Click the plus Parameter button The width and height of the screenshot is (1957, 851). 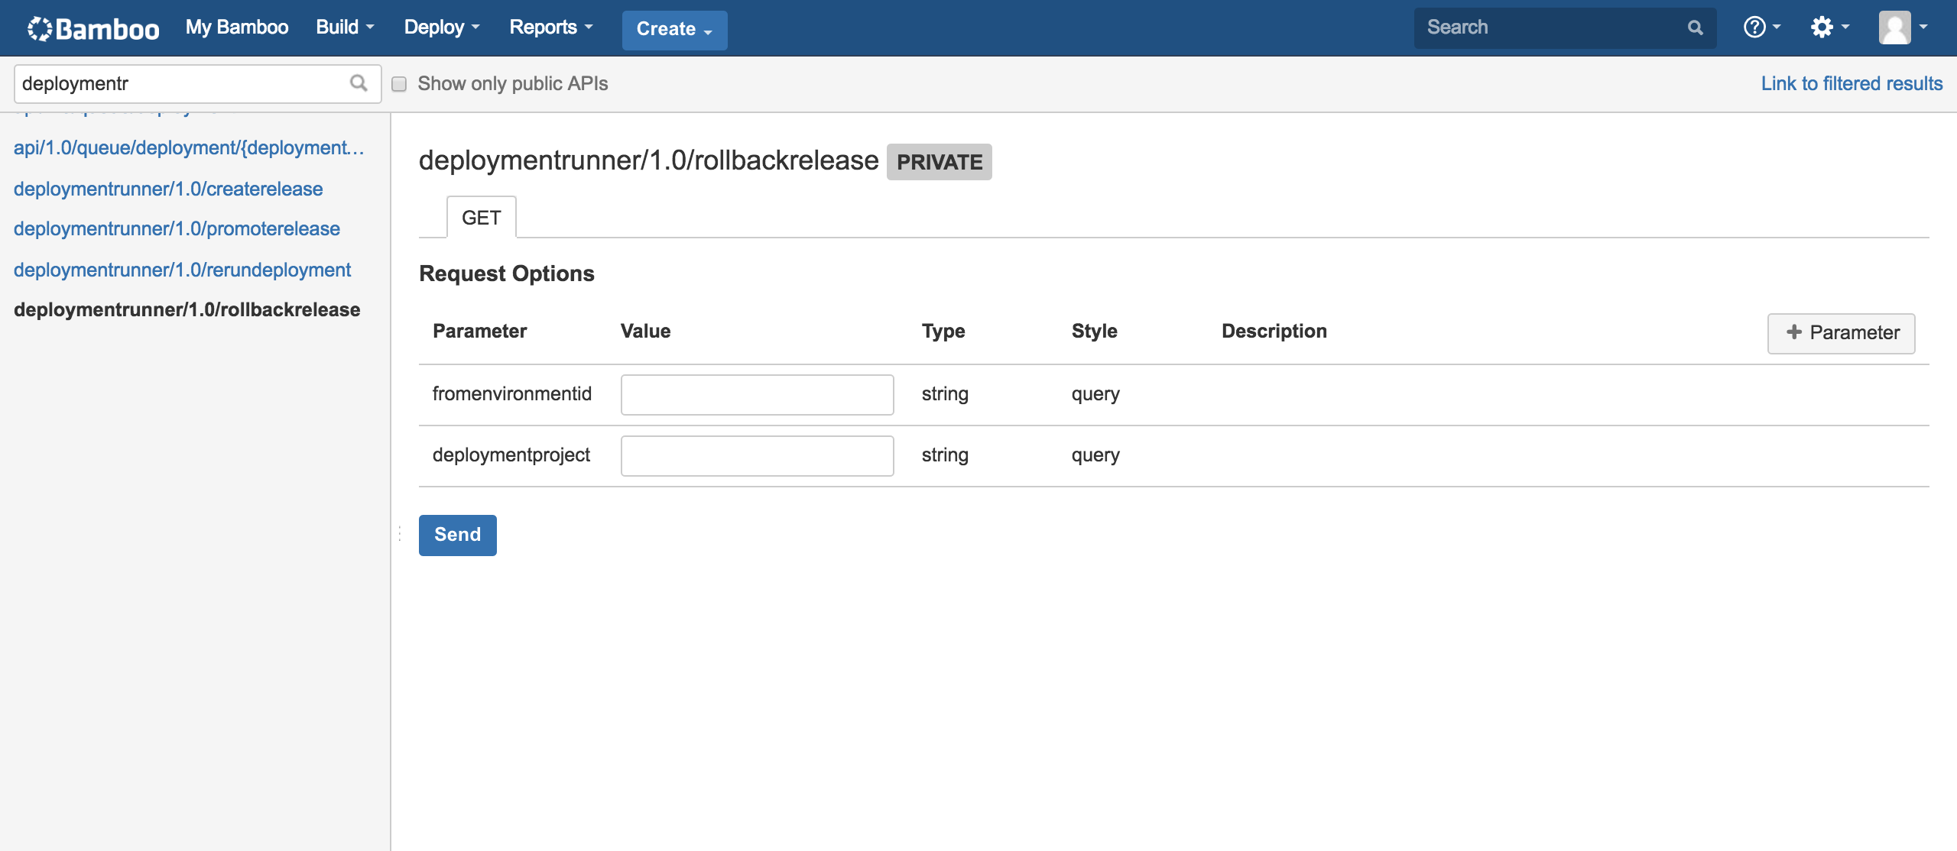1841,333
